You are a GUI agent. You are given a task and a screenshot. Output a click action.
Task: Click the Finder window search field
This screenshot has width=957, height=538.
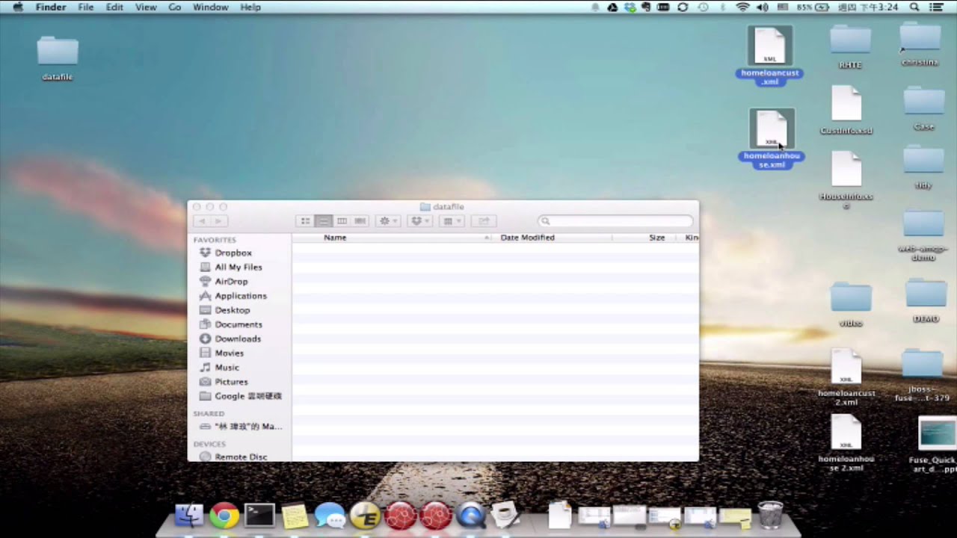pos(615,221)
